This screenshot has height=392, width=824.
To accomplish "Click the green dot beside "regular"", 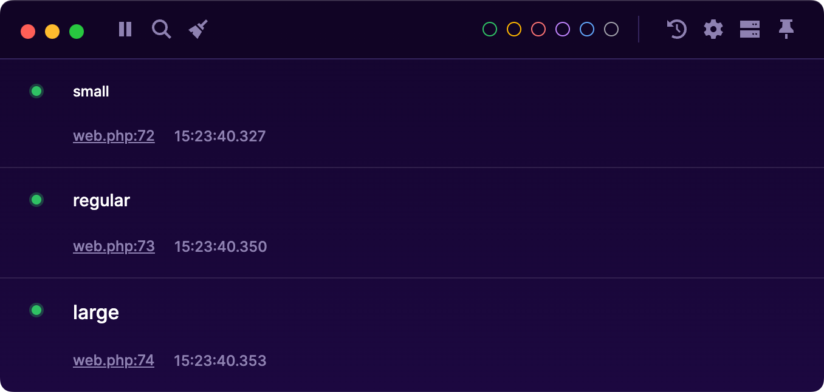I will [x=36, y=199].
